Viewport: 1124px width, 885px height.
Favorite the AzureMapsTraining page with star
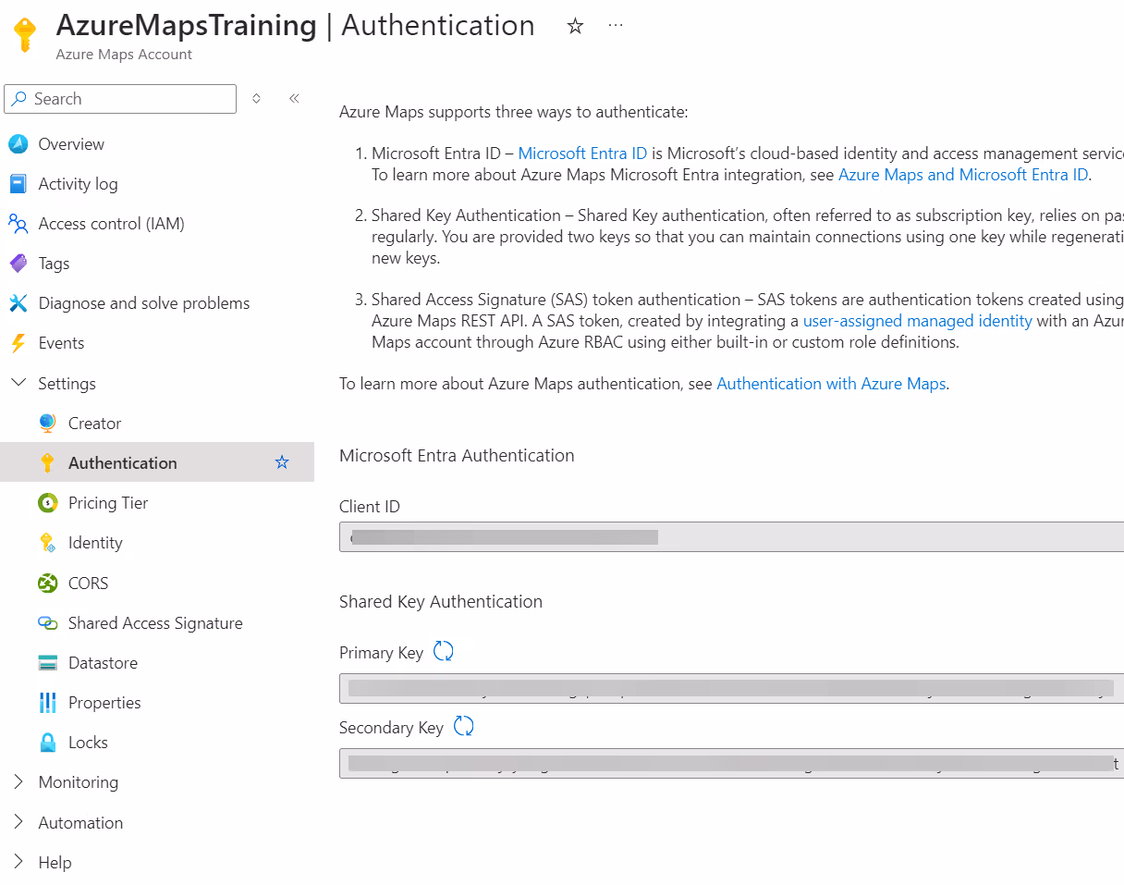pos(575,27)
